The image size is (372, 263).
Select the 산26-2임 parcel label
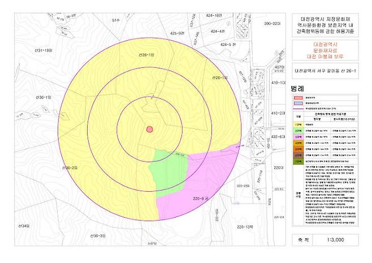coord(68,169)
